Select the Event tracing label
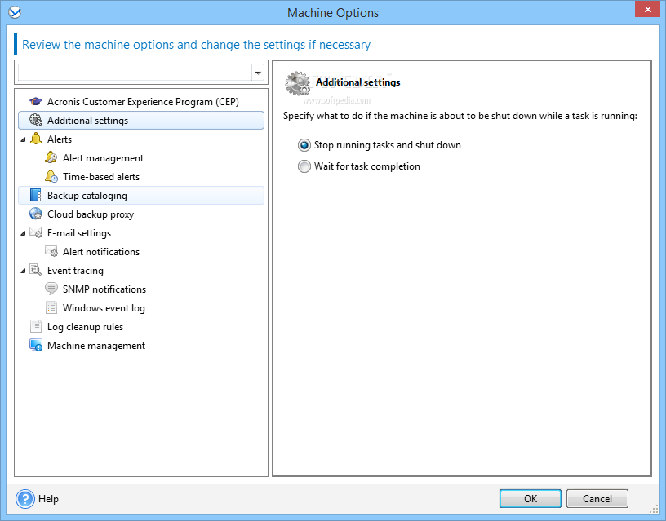Viewport: 666px width, 521px height. 75,270
